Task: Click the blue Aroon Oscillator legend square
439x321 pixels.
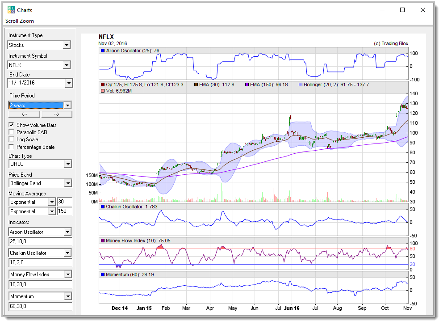Action: click(x=103, y=51)
